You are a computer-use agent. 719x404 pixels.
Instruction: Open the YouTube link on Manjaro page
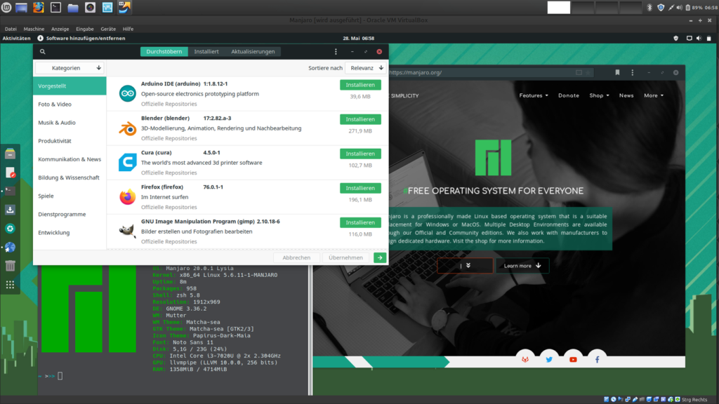[573, 359]
